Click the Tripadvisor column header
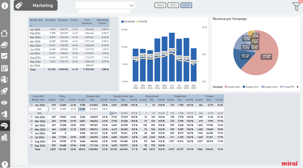This screenshot has height=168, width=303. click(180, 96)
